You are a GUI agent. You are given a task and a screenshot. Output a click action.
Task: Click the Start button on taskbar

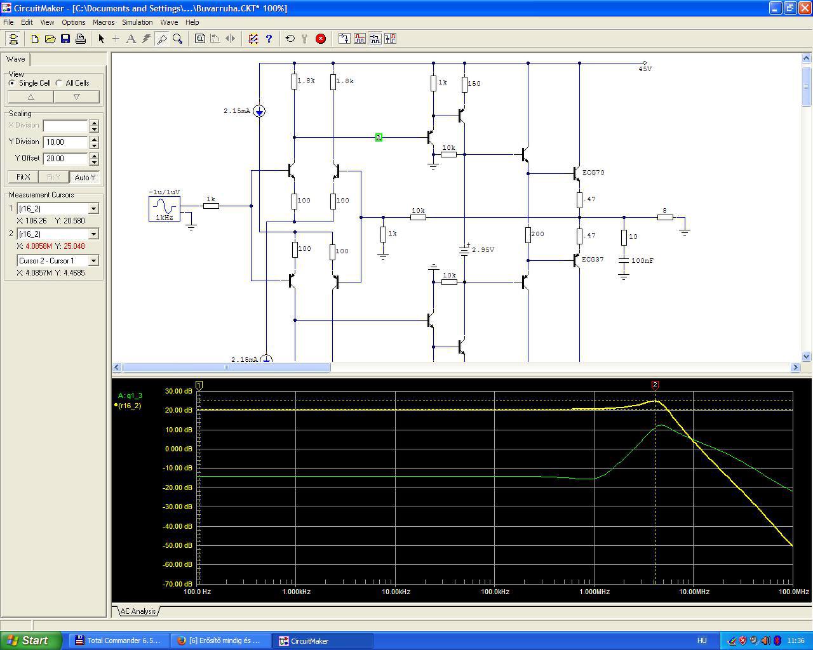[x=31, y=640]
